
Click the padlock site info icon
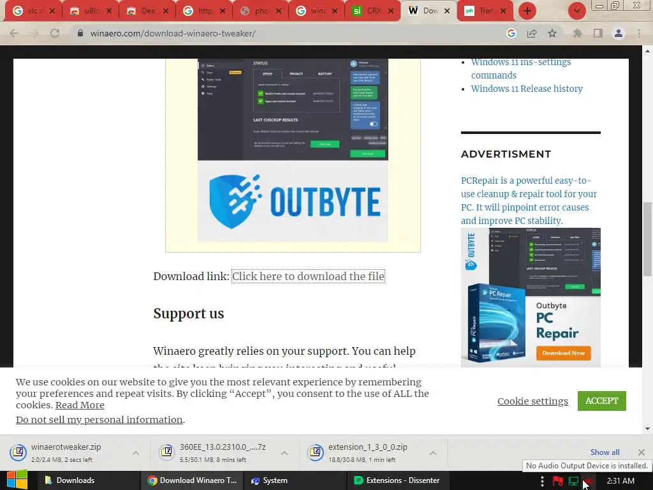tap(80, 33)
